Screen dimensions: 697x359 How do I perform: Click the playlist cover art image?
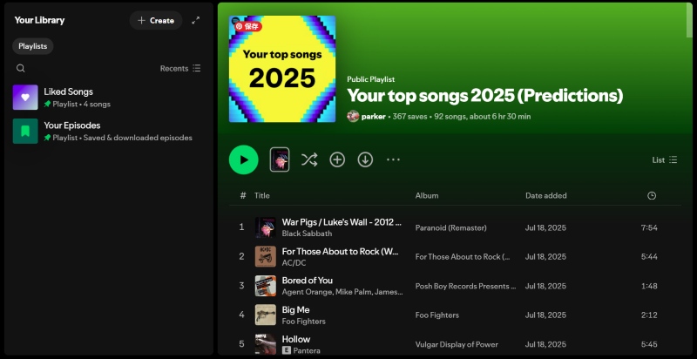pyautogui.click(x=282, y=69)
